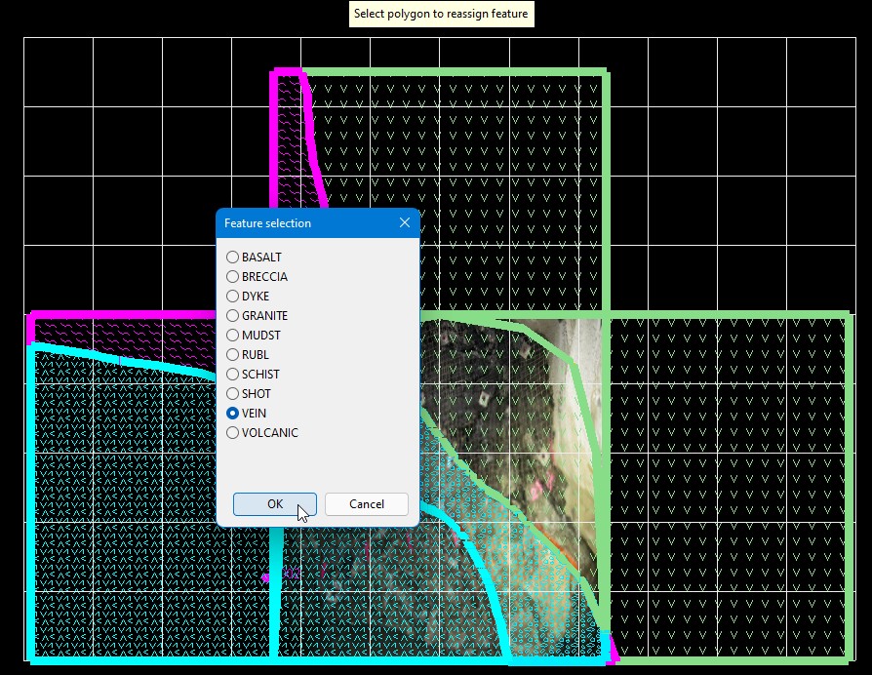This screenshot has width=872, height=675.
Task: Pick DYKE in the feature list
Action: (232, 297)
